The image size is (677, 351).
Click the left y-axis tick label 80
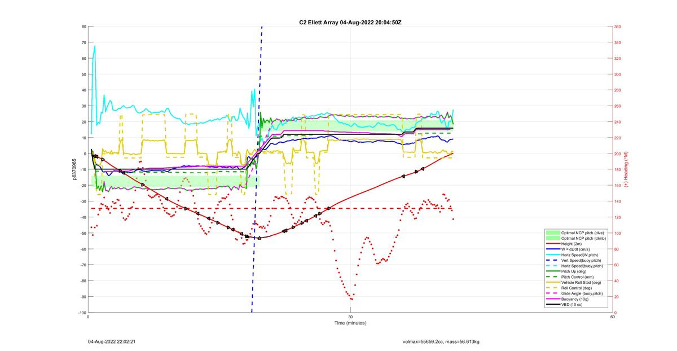[x=83, y=27]
